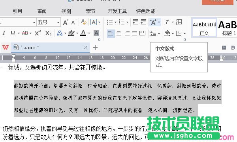Click the increase indent icon
Screen dimensions: 237x142
[x=143, y=22]
